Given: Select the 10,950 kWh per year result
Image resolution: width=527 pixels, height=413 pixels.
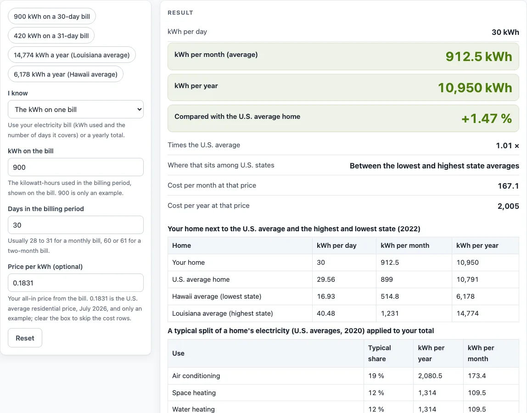Looking at the screenshot, I should 475,88.
